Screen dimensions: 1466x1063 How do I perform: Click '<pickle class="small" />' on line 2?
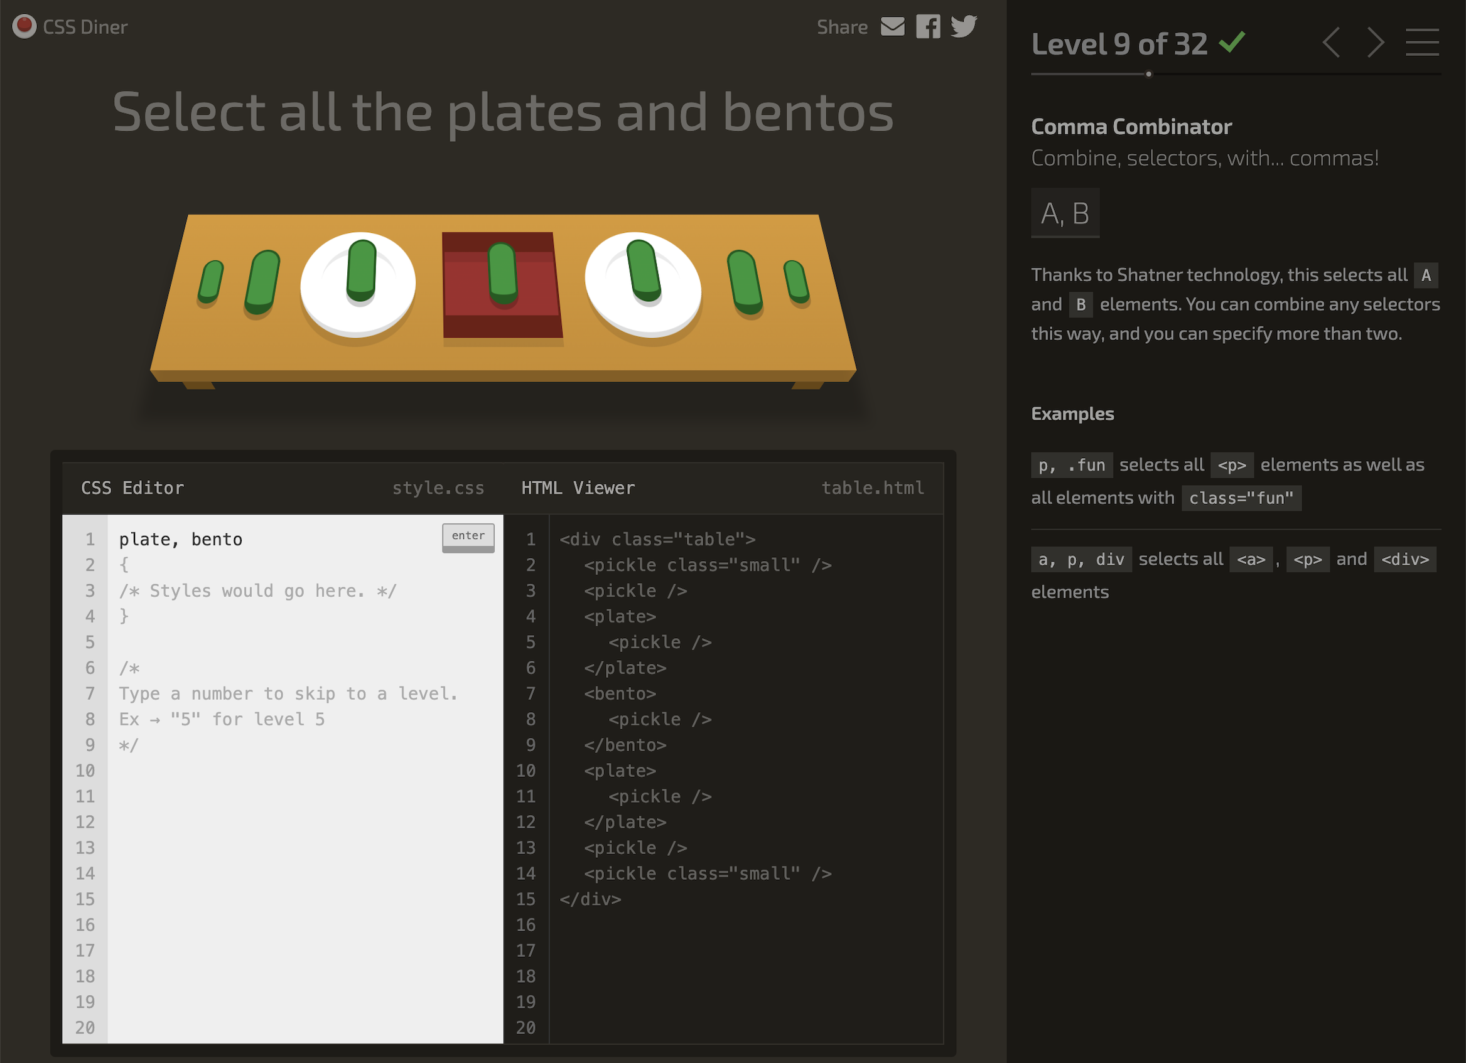(708, 565)
